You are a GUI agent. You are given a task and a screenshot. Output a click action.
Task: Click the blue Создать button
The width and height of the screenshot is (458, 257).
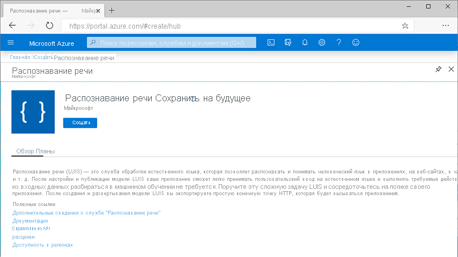(x=80, y=122)
